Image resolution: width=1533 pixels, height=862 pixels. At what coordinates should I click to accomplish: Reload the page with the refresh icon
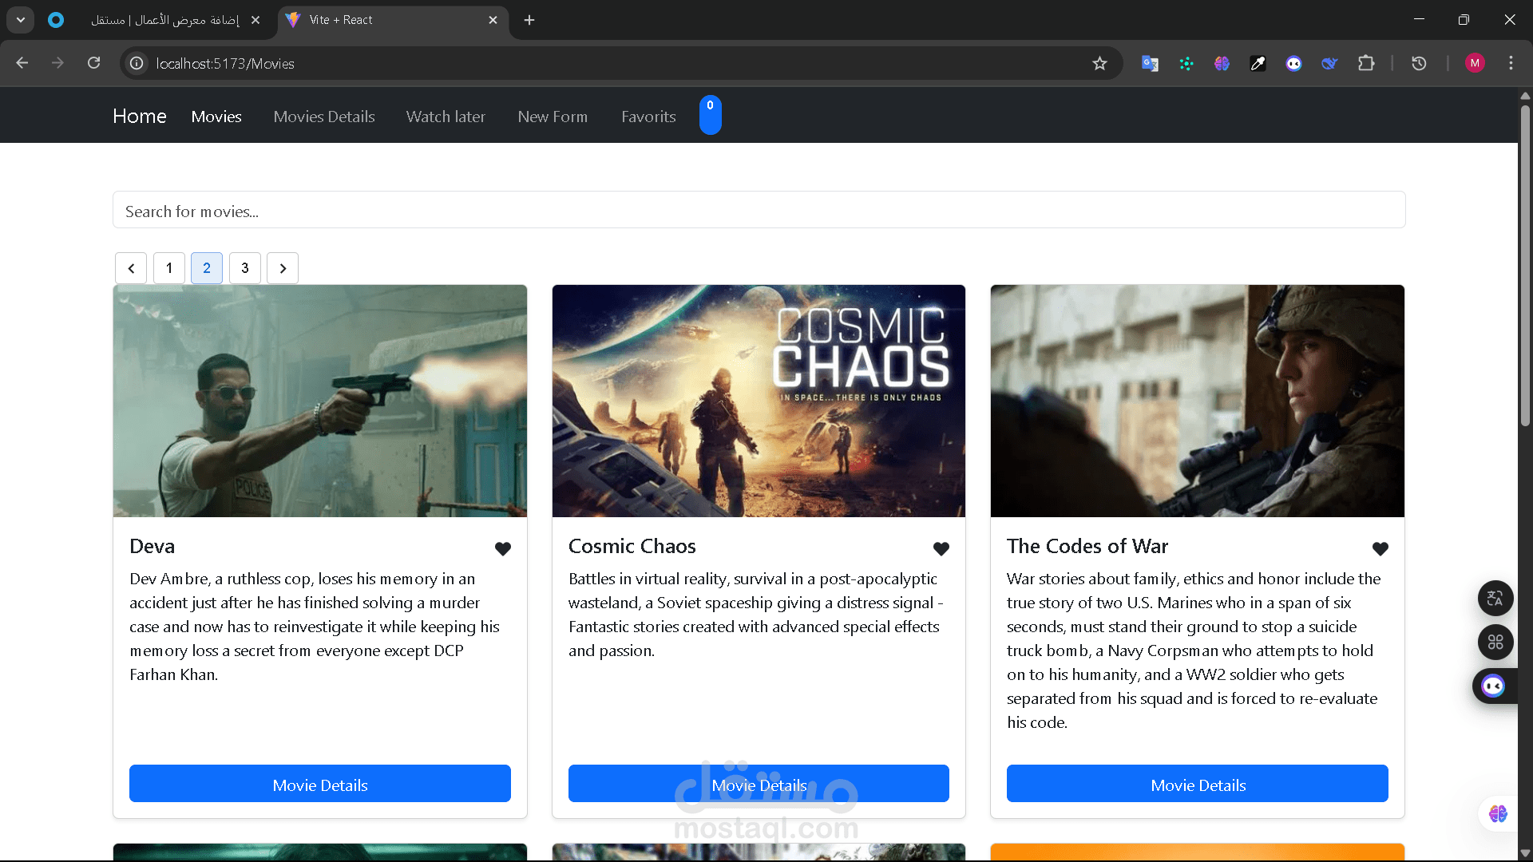[x=93, y=63]
